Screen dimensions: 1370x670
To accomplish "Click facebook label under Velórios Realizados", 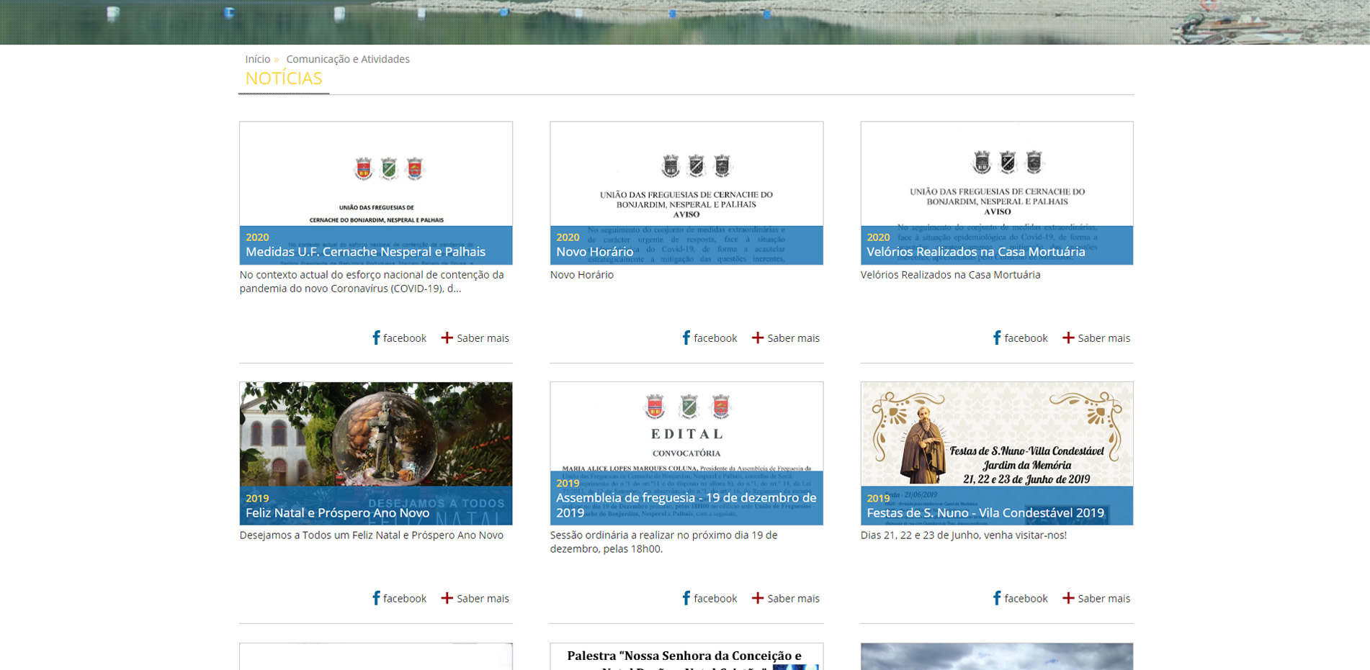I will point(1026,338).
